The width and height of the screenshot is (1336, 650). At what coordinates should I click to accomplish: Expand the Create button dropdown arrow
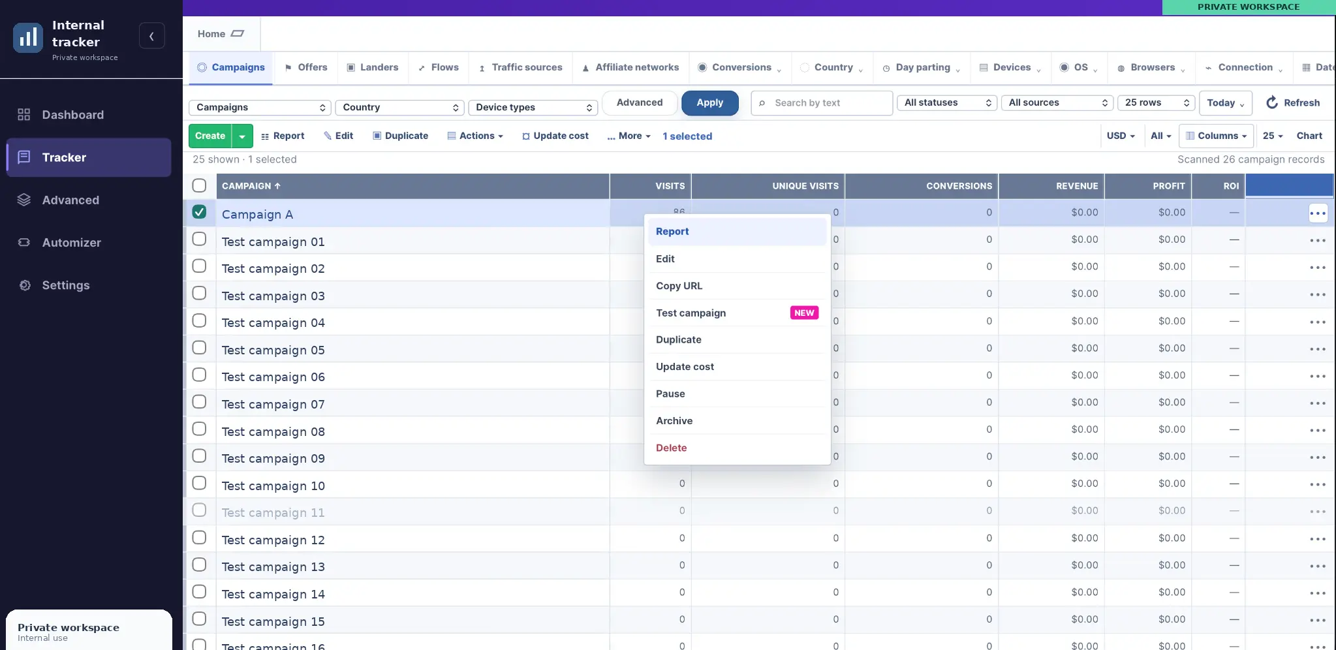[x=242, y=136]
